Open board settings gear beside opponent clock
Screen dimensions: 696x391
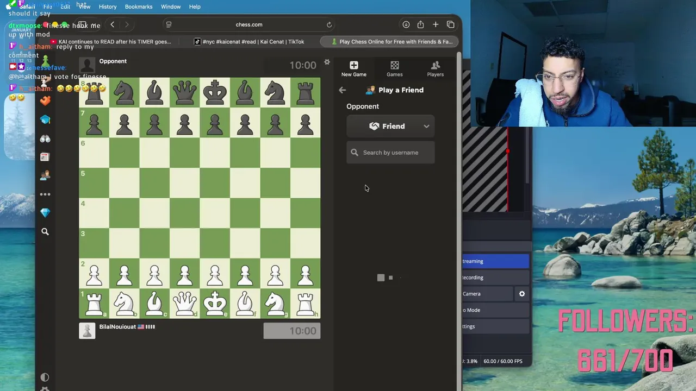click(x=327, y=62)
